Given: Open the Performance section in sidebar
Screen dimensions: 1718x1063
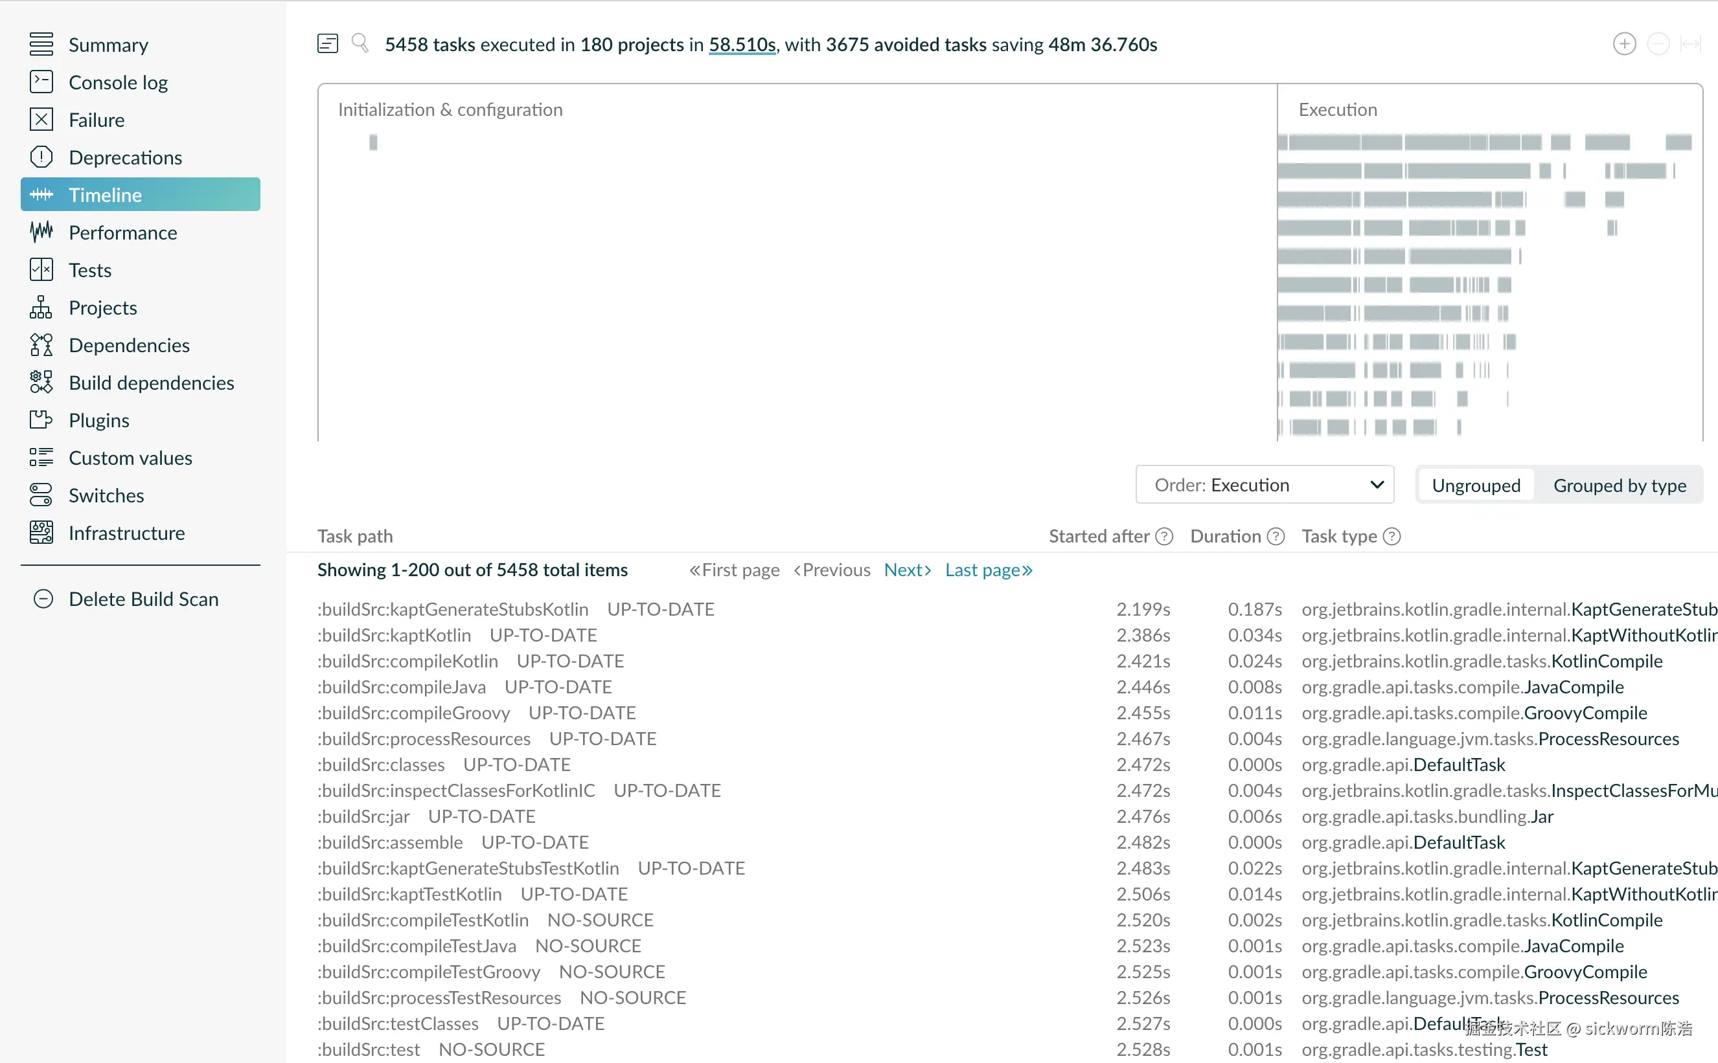Looking at the screenshot, I should (123, 232).
